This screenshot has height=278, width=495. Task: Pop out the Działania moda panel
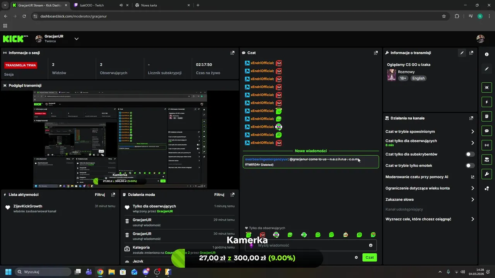232,195
